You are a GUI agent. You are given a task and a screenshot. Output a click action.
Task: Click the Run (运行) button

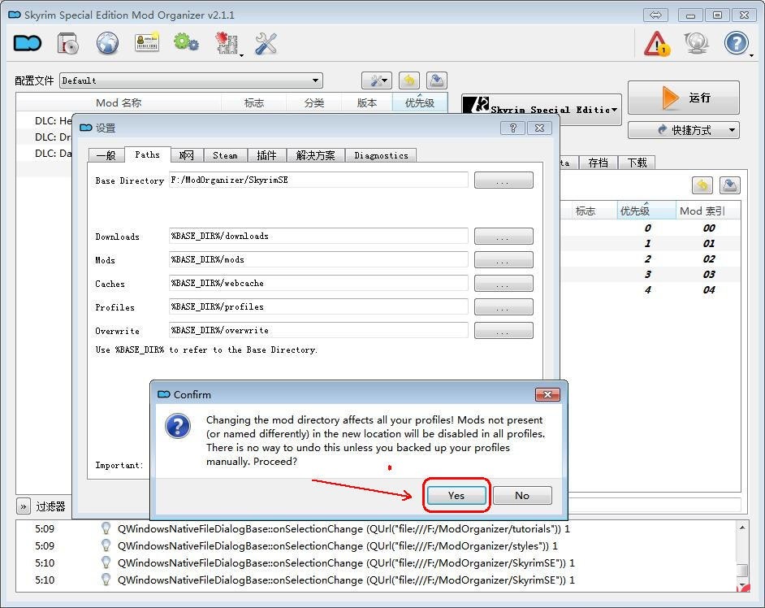[x=684, y=98]
